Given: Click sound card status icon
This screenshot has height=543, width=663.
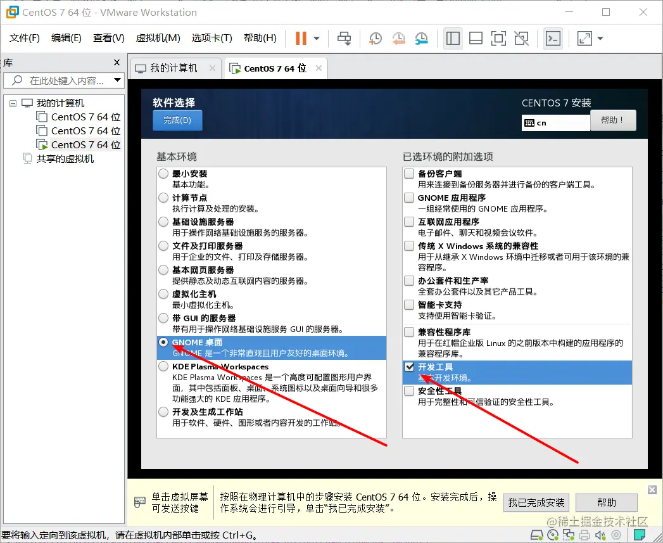Looking at the screenshot, I should point(600,535).
